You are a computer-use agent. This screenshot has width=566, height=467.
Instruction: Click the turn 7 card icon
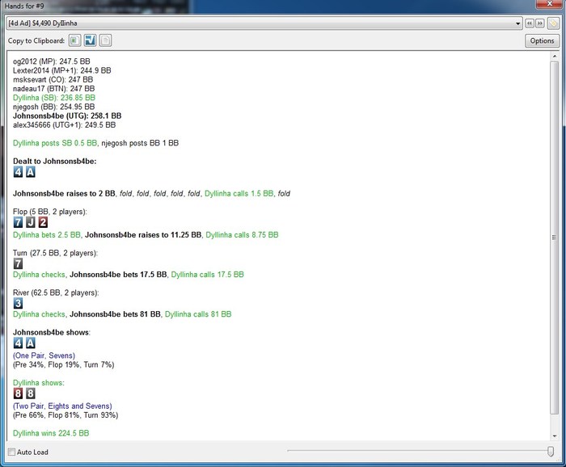[x=18, y=263]
